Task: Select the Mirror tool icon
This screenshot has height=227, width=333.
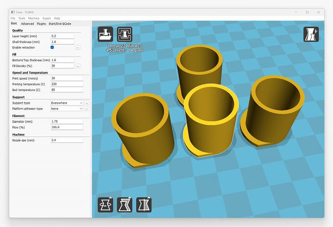Action: tap(143, 205)
